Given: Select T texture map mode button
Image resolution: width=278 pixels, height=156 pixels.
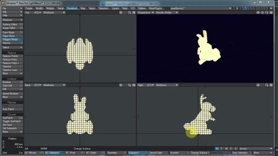Looking at the screenshot, I should [222, 149].
